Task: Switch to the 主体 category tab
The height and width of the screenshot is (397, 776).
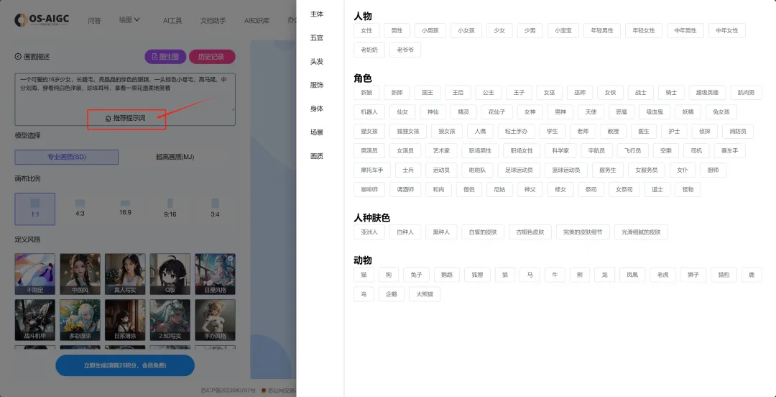Action: [x=317, y=14]
